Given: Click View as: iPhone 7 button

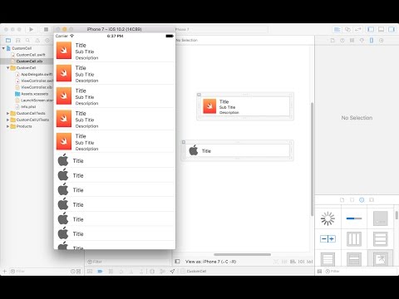Looking at the screenshot, I should coord(210,262).
